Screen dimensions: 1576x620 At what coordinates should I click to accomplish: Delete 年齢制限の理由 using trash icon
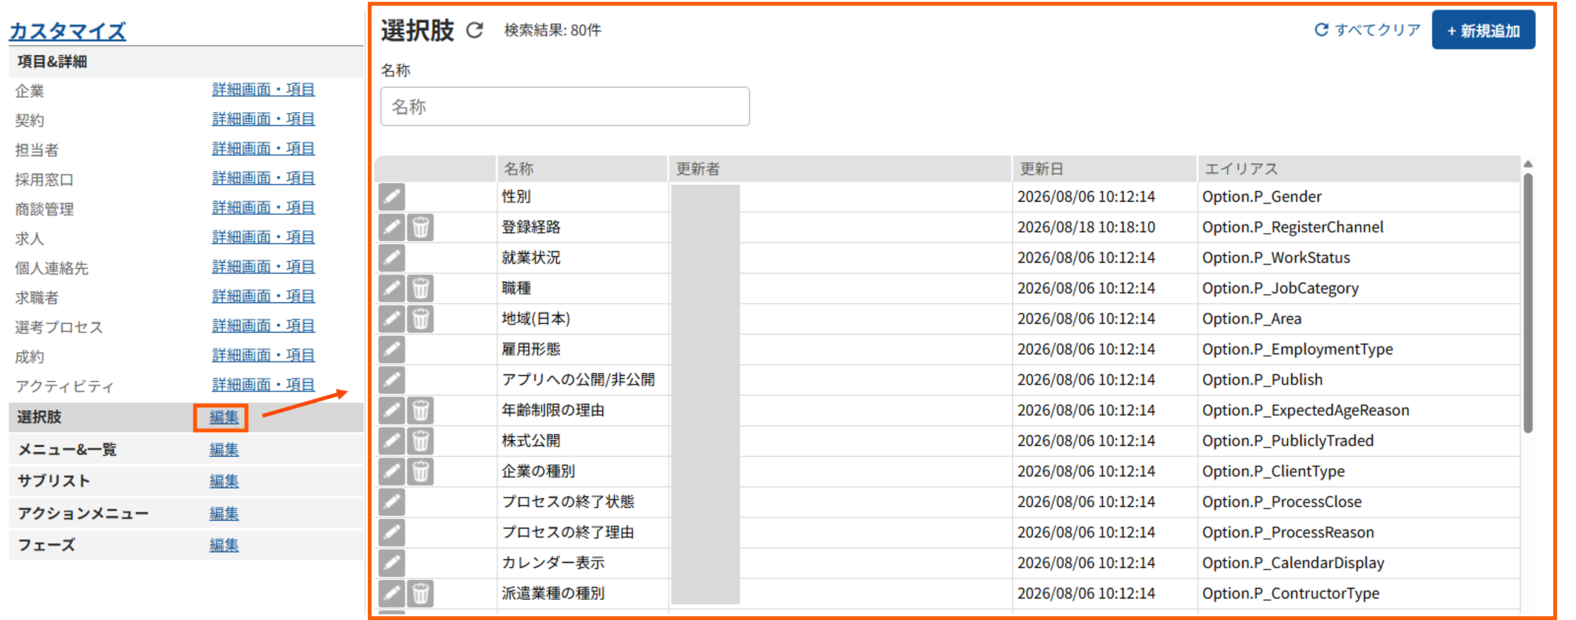pyautogui.click(x=420, y=411)
